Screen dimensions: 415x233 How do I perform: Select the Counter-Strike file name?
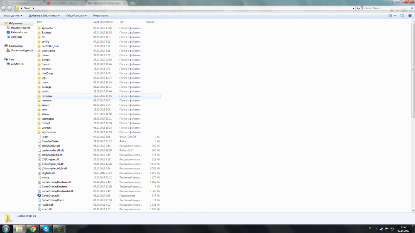coord(50,141)
